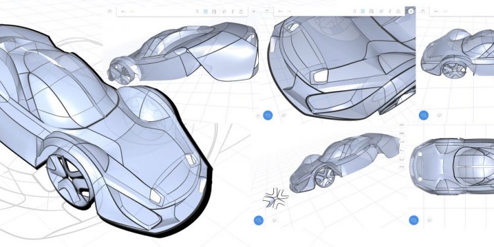Toggle the blue grid icon above the front close-up
The width and height of the screenshot is (494, 247).
(363, 11)
